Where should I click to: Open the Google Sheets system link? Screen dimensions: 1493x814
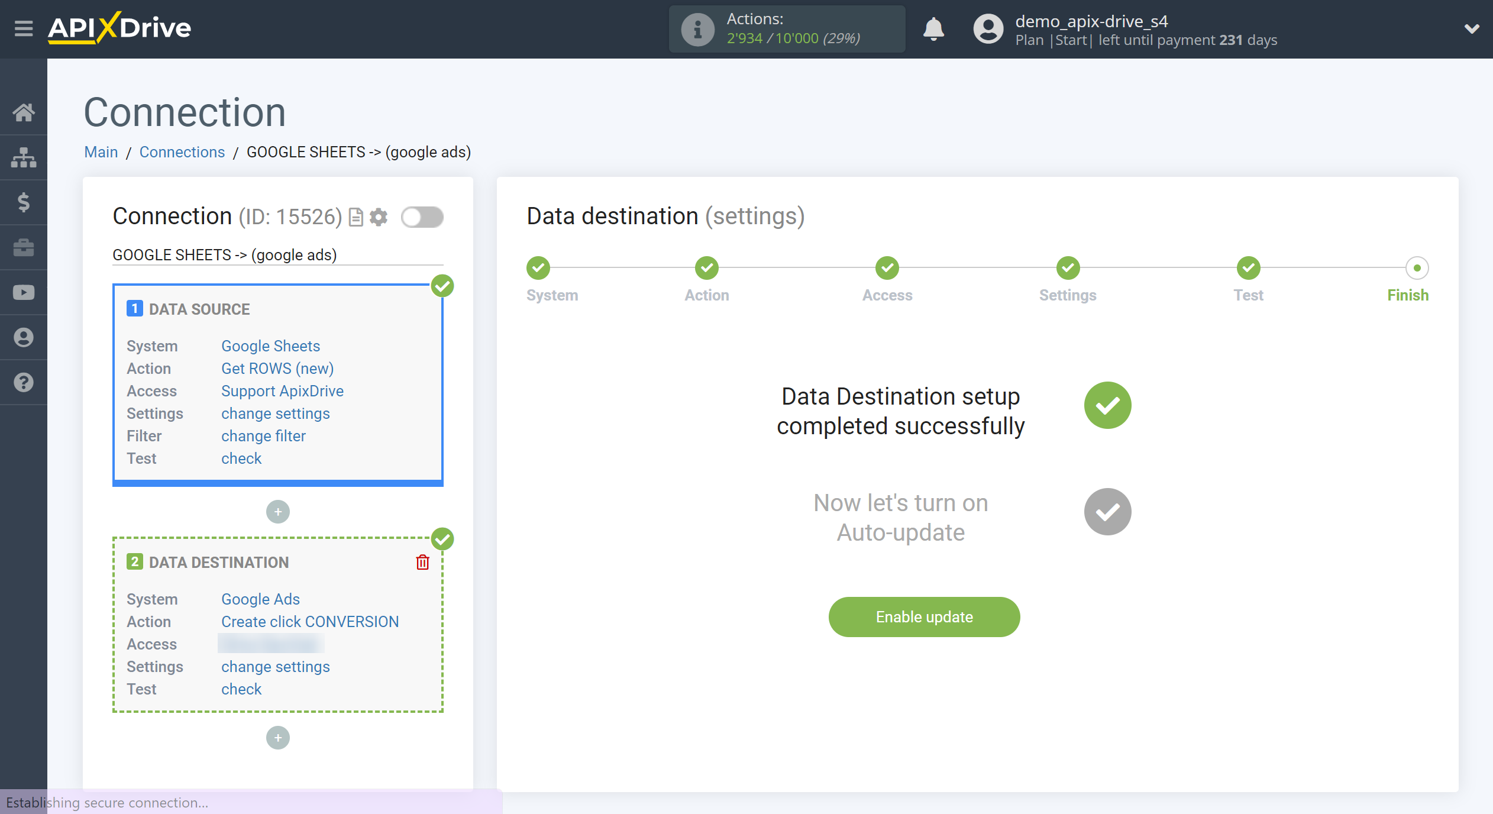pyautogui.click(x=271, y=346)
